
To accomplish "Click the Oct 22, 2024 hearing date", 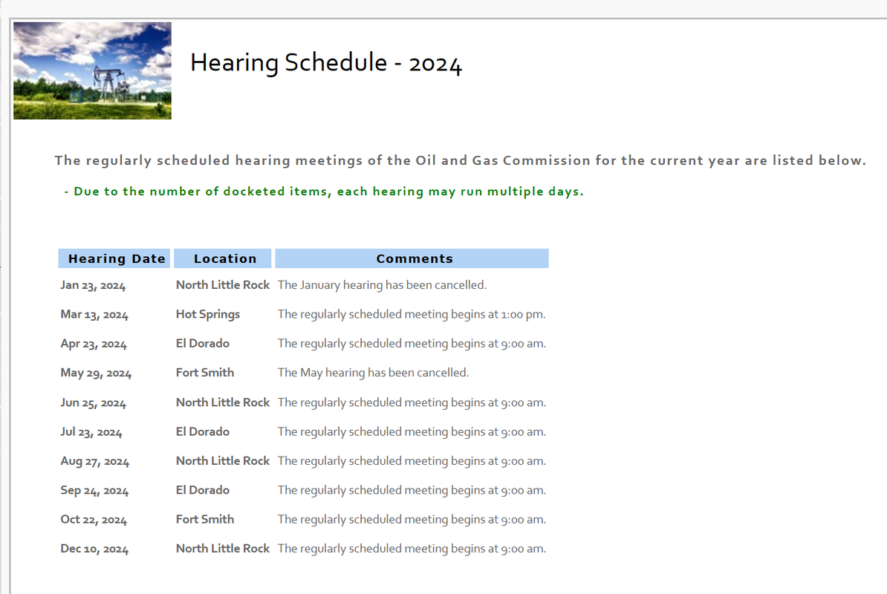I will click(94, 520).
